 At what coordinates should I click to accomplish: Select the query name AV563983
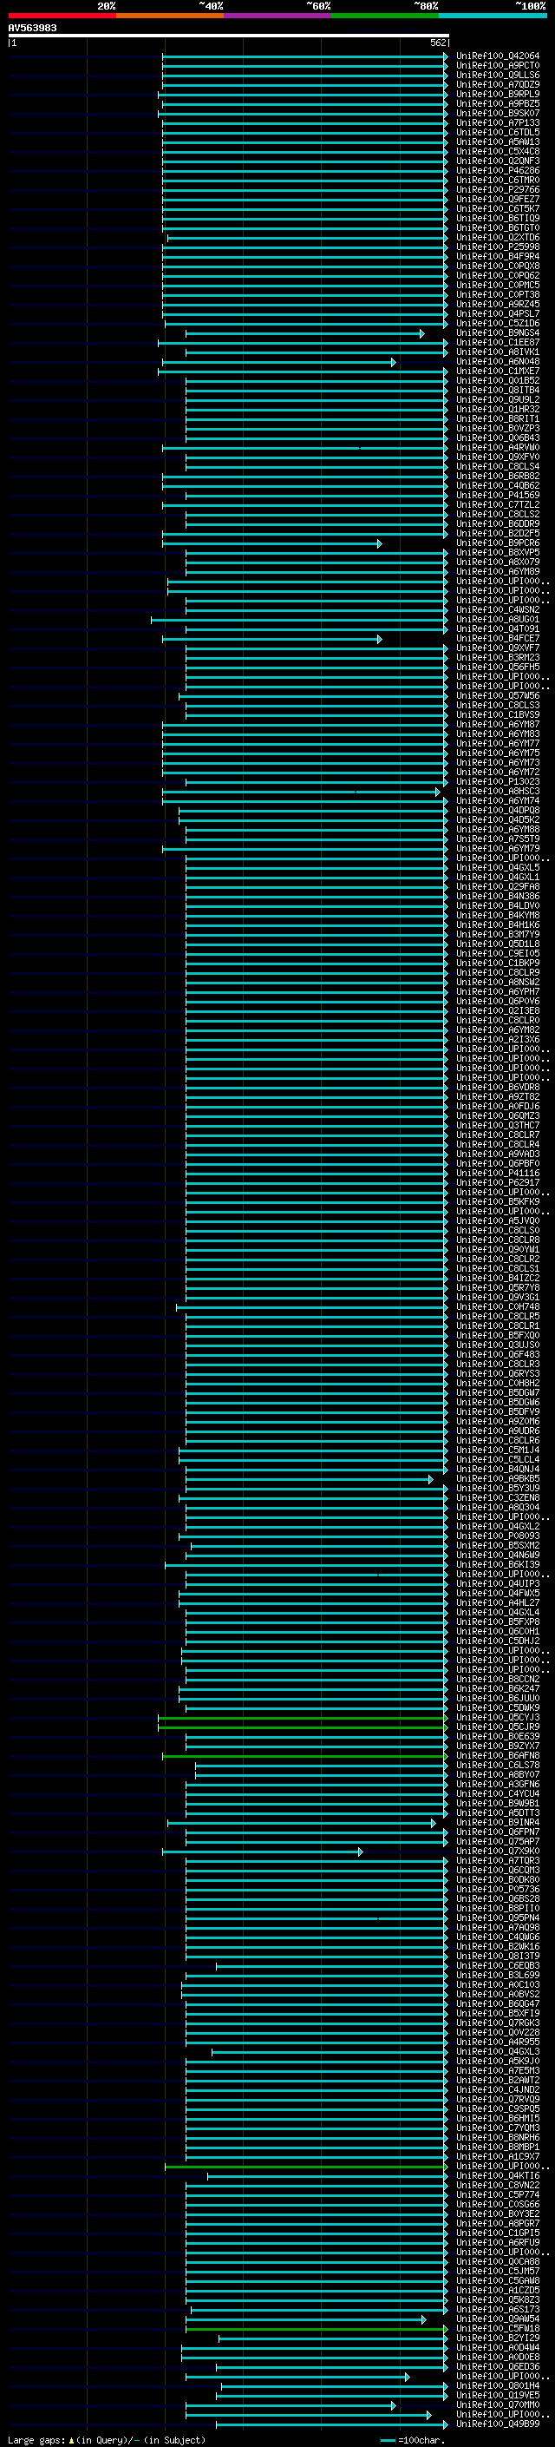(32, 29)
